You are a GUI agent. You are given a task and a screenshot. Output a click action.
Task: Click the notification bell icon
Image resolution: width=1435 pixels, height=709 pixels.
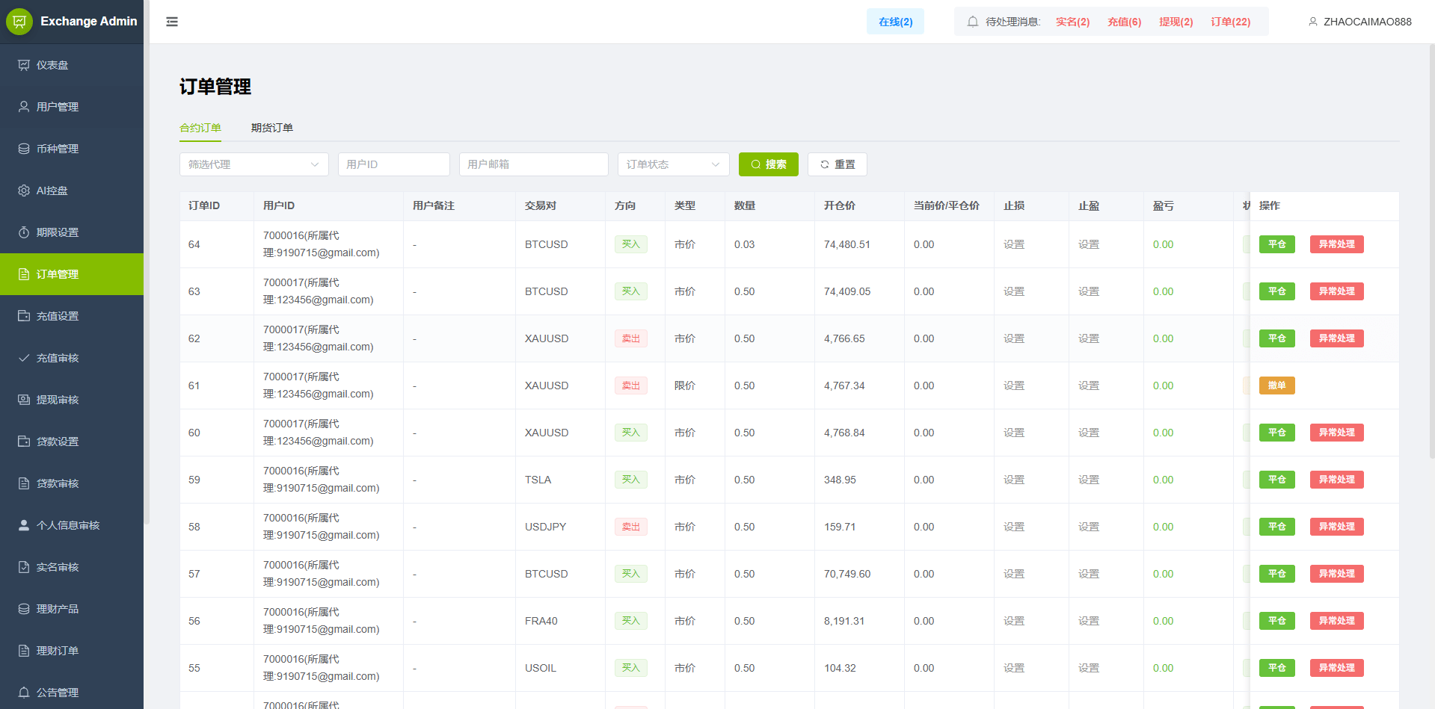tap(972, 22)
